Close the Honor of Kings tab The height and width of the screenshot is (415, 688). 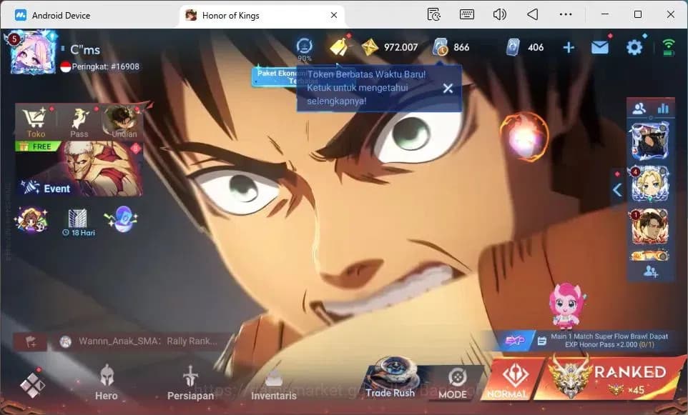pyautogui.click(x=334, y=15)
